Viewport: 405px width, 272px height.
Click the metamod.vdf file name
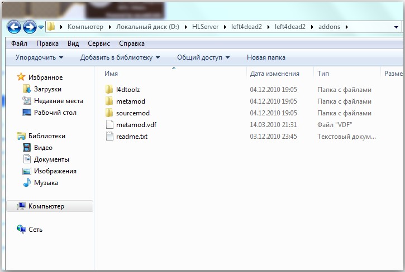(136, 124)
